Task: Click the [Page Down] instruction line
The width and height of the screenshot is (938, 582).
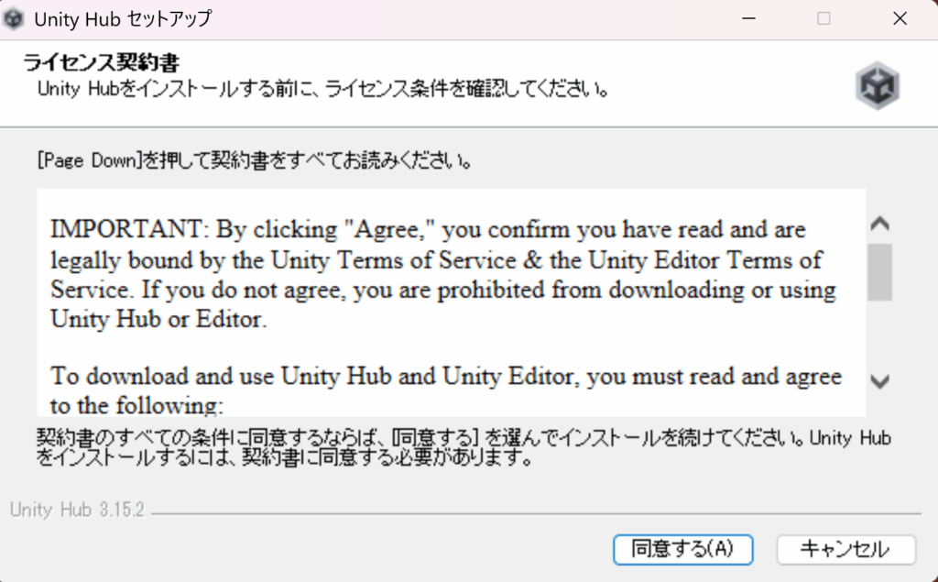Action: point(255,162)
